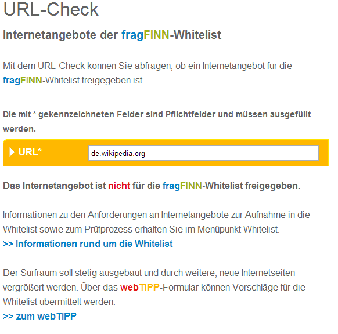Click the colored fragFINN logo in the subheading

pos(145,35)
